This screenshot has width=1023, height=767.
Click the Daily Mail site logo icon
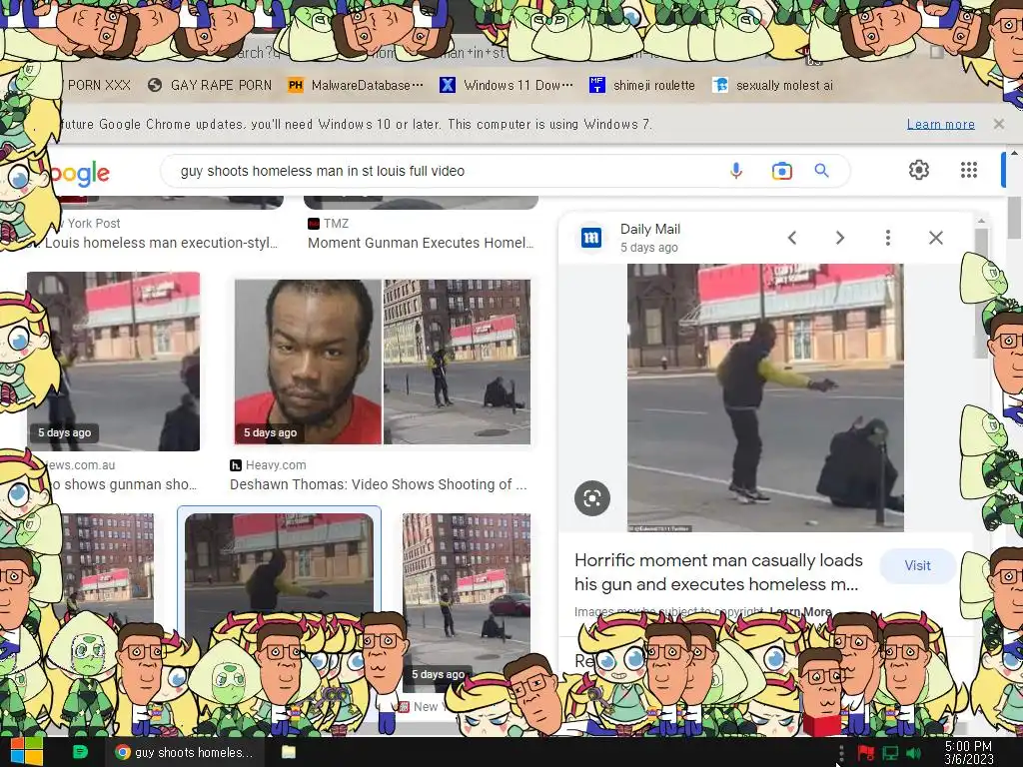[x=591, y=238]
